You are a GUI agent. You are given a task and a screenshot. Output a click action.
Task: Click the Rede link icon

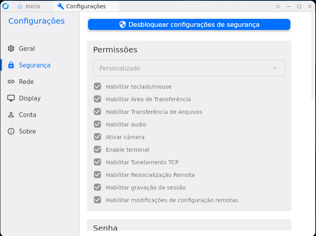coord(11,82)
